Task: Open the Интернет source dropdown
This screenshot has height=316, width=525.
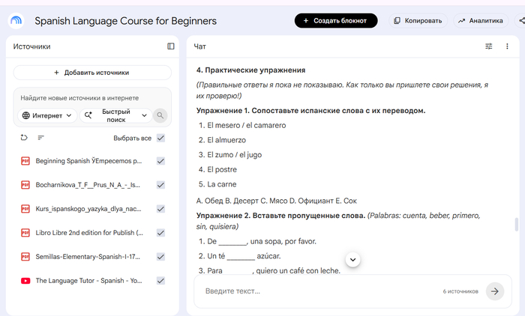Action: coord(47,115)
